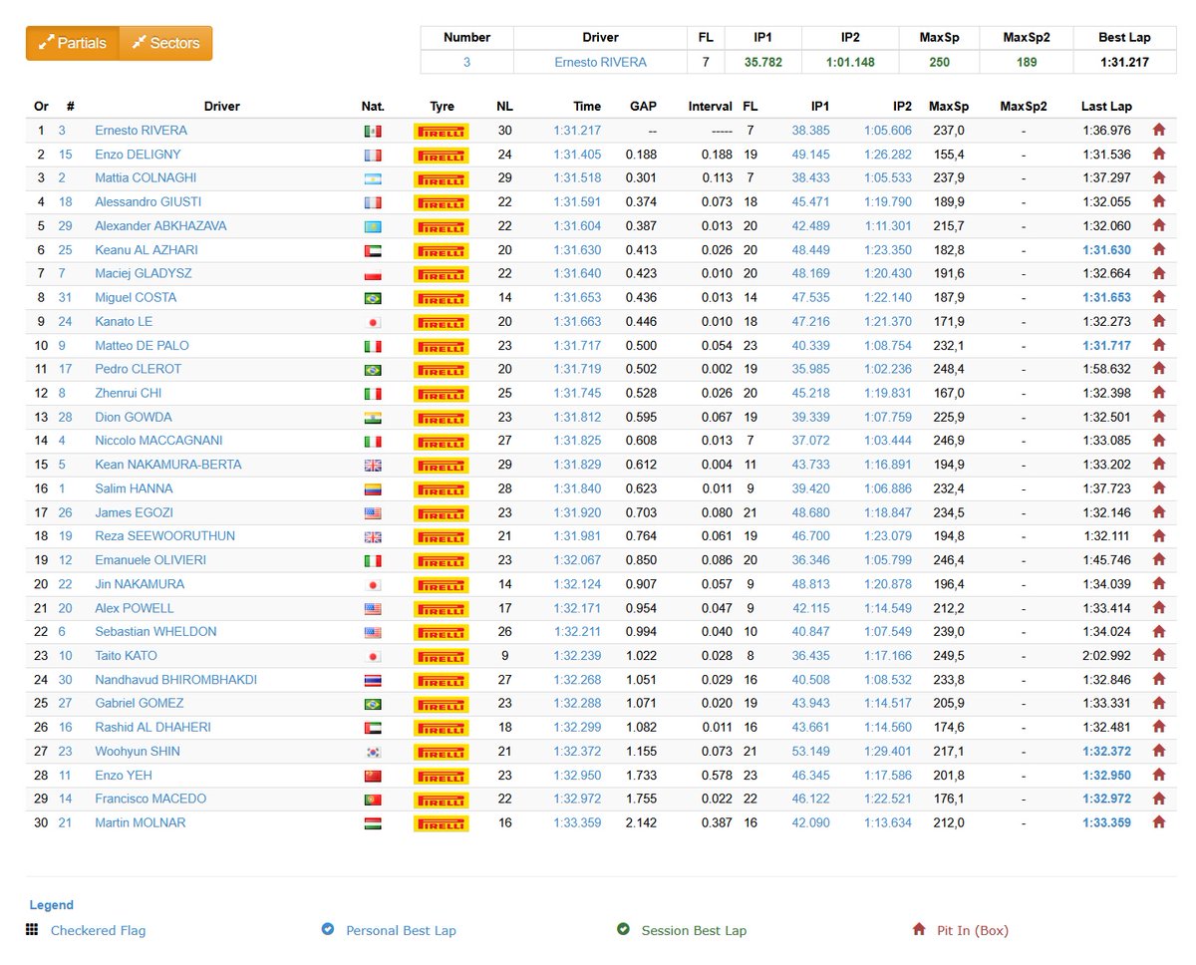Click the pit-in house icon for Martin MOLNAR
Viewport: 1196px width, 965px height.
pyautogui.click(x=1158, y=822)
